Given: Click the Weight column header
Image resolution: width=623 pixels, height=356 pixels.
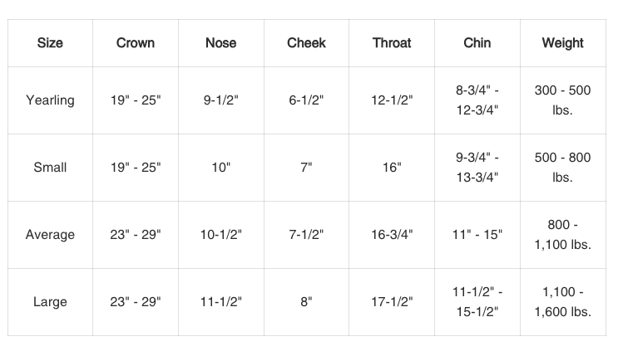Looking at the screenshot, I should [563, 43].
